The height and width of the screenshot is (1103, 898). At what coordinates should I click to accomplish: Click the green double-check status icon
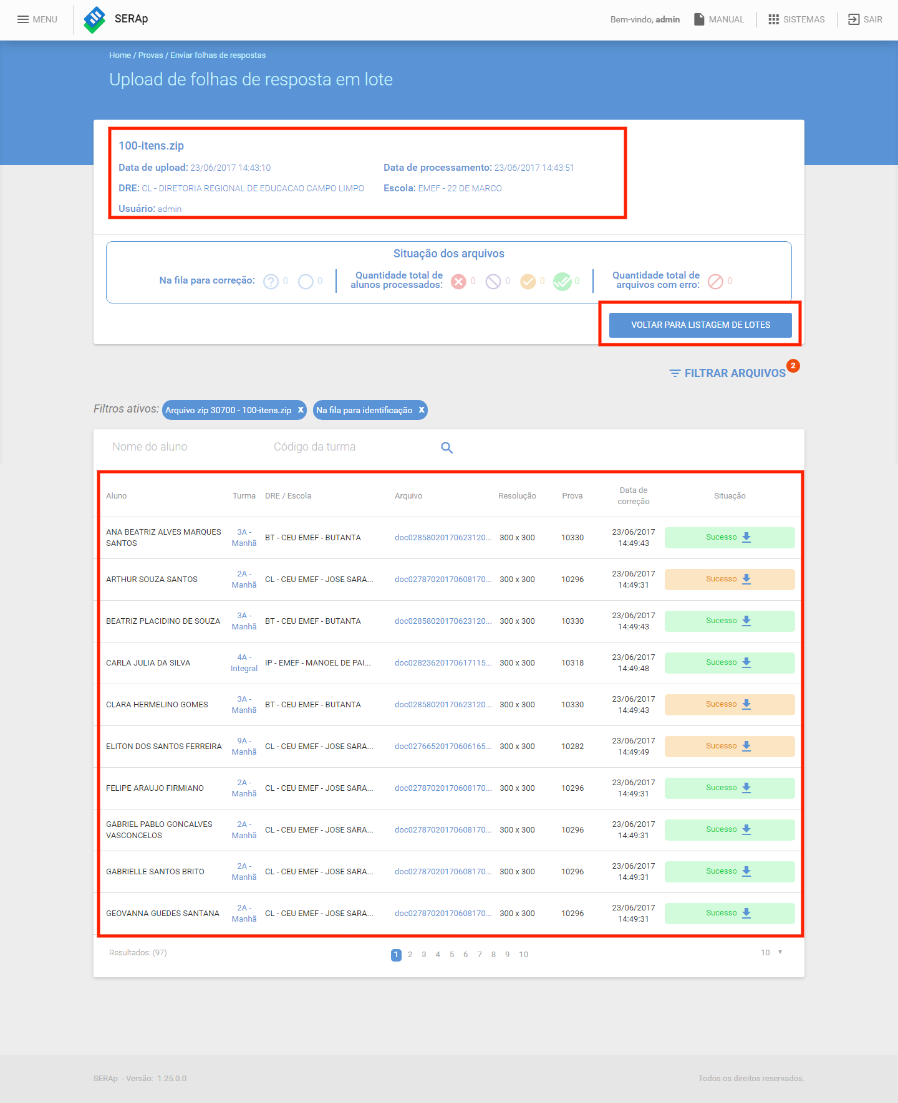click(562, 282)
